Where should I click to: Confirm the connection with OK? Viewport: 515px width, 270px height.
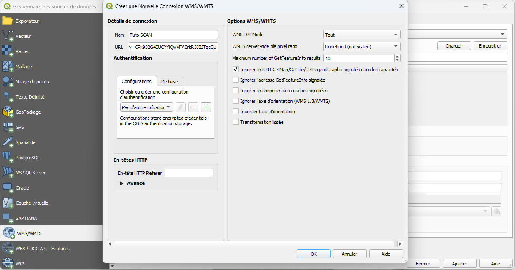313,254
